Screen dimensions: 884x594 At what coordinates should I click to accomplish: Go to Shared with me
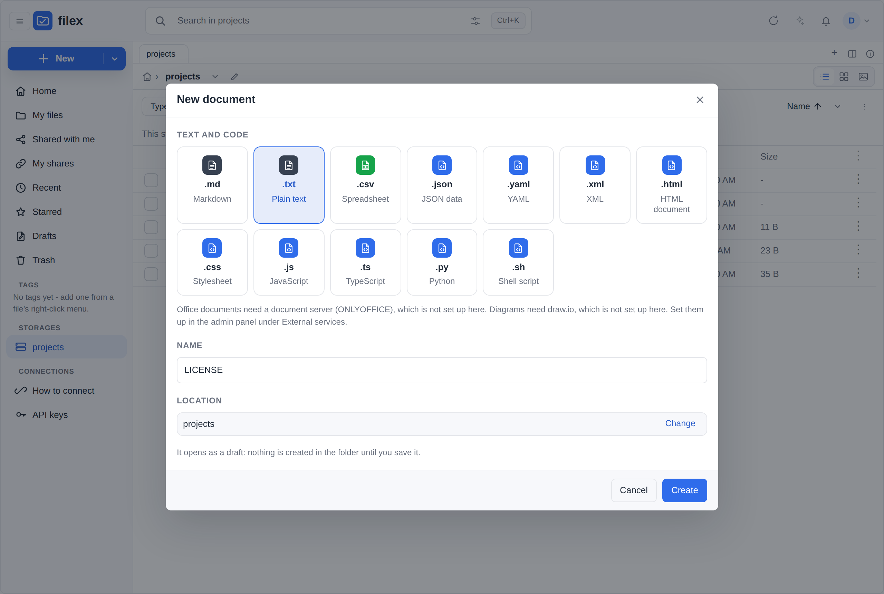[x=67, y=139]
